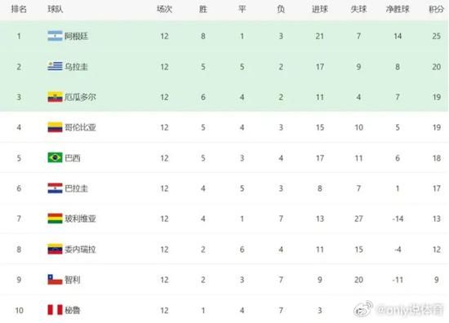Click the Venezuela flag icon
This screenshot has height=323, width=449.
point(55,250)
